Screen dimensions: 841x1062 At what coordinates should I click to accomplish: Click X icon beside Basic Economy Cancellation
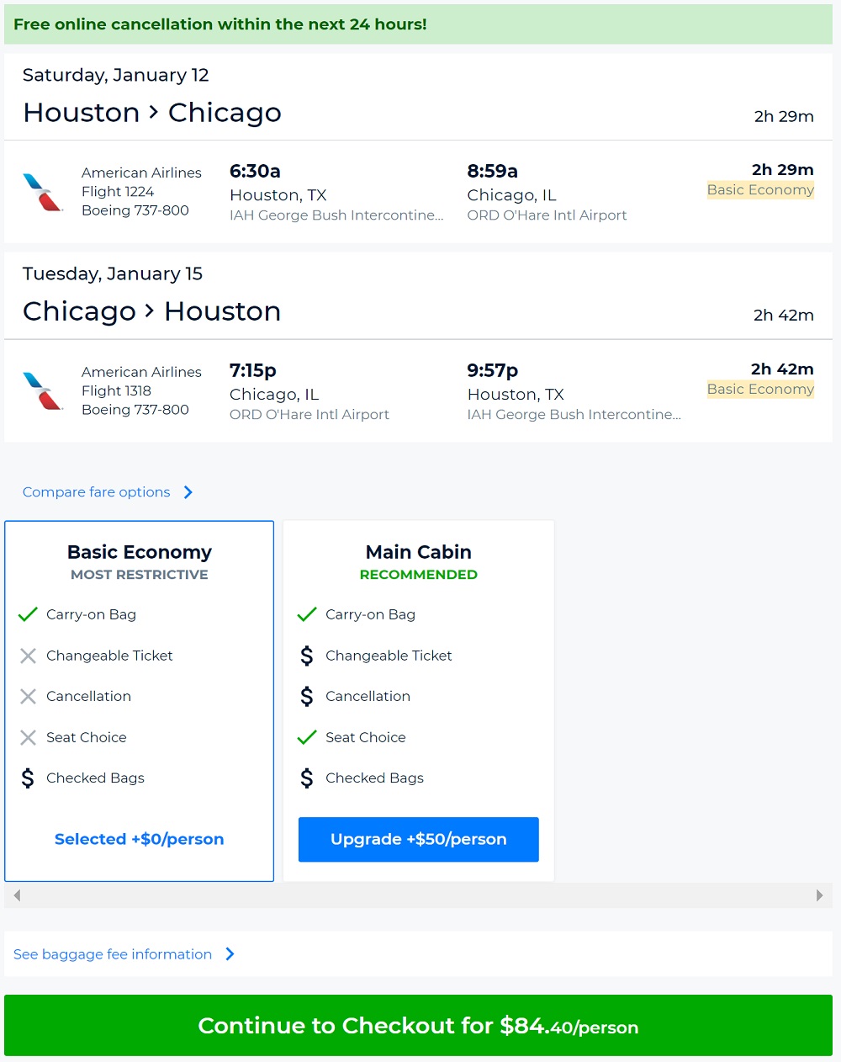pos(28,697)
